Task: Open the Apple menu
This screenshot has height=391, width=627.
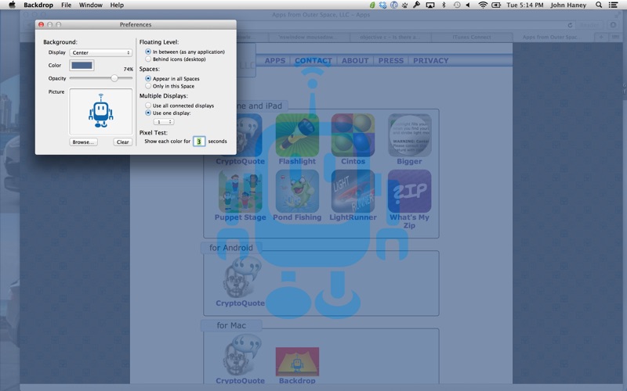Action: [12, 5]
